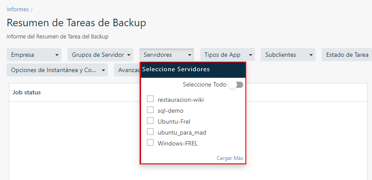Open the Tipos de App dropdown

coord(227,55)
